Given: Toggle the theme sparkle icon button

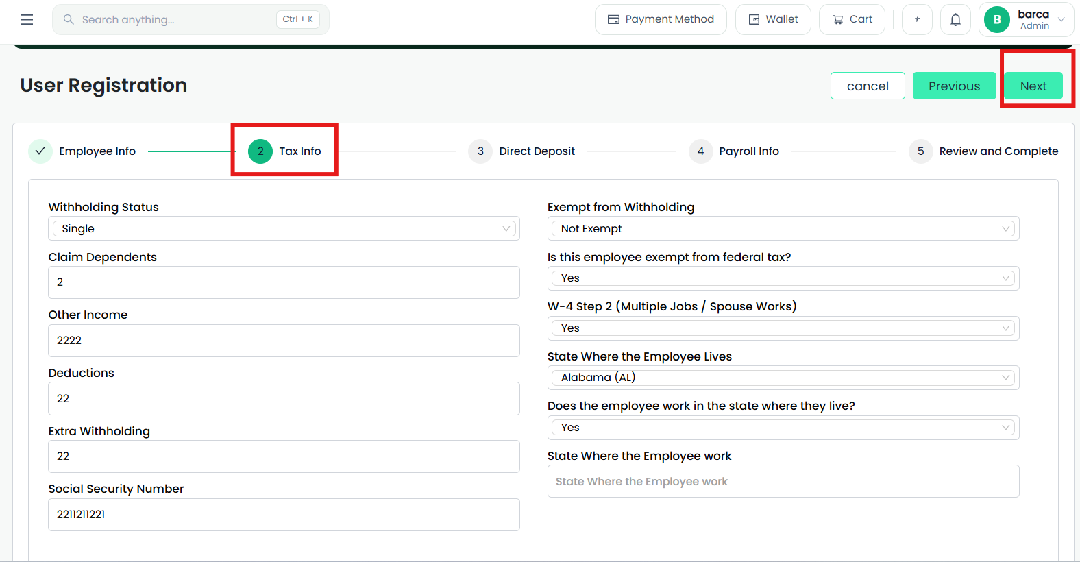Looking at the screenshot, I should pyautogui.click(x=917, y=19).
